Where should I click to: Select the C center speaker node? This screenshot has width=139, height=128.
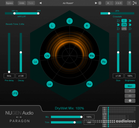69,21
